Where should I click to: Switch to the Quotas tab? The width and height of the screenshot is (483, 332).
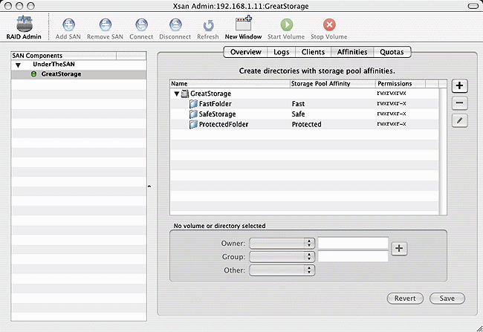click(392, 52)
